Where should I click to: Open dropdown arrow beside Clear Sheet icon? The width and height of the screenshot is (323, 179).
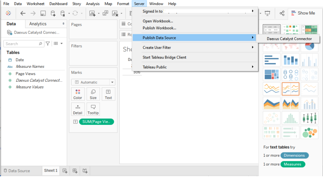coord(121,13)
